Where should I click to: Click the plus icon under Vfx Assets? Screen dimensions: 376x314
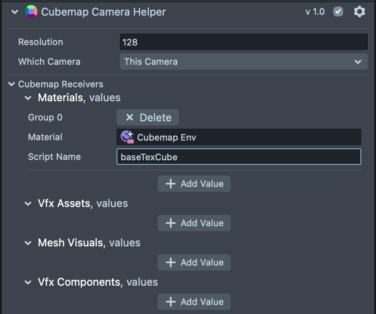(170, 223)
